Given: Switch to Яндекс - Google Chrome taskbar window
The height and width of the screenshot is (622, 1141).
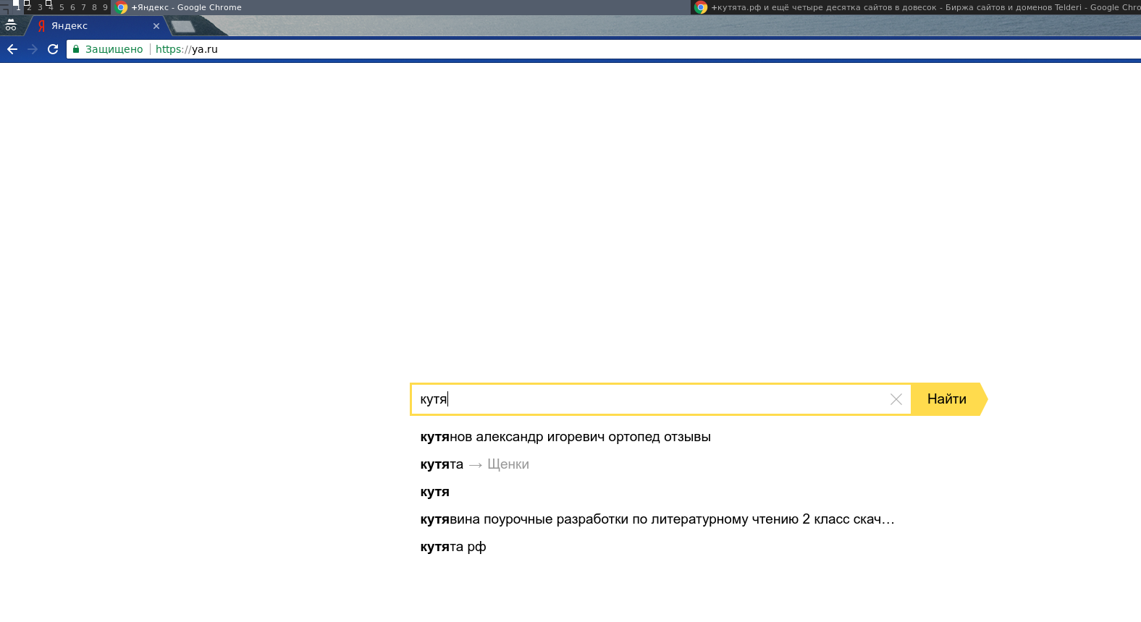Looking at the screenshot, I should pyautogui.click(x=401, y=7).
